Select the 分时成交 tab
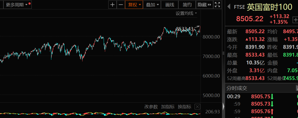This screenshot has width=298, height=118. [x=237, y=88]
